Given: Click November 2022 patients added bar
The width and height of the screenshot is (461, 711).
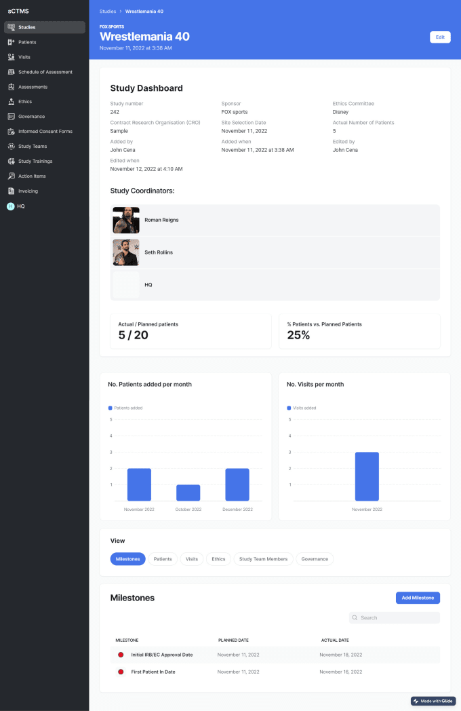Looking at the screenshot, I should coord(139,484).
